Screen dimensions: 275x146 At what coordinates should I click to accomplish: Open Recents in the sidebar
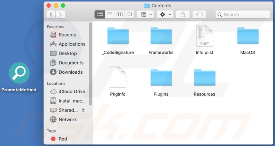click(x=68, y=35)
